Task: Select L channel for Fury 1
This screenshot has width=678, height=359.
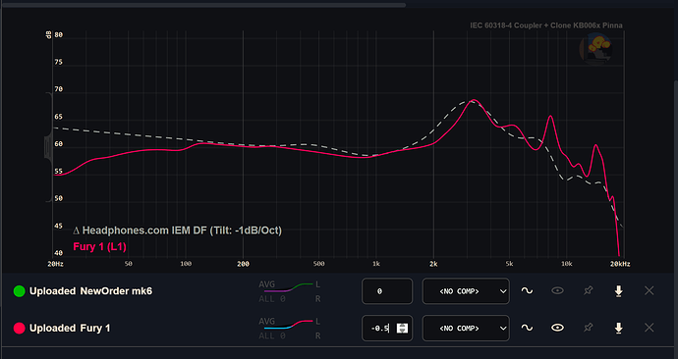Action: coord(317,322)
